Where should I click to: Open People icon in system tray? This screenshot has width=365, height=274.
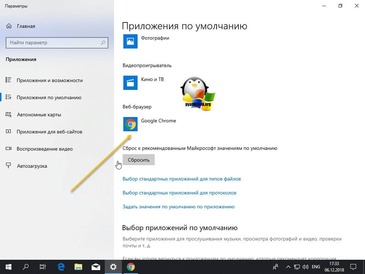click(x=276, y=267)
